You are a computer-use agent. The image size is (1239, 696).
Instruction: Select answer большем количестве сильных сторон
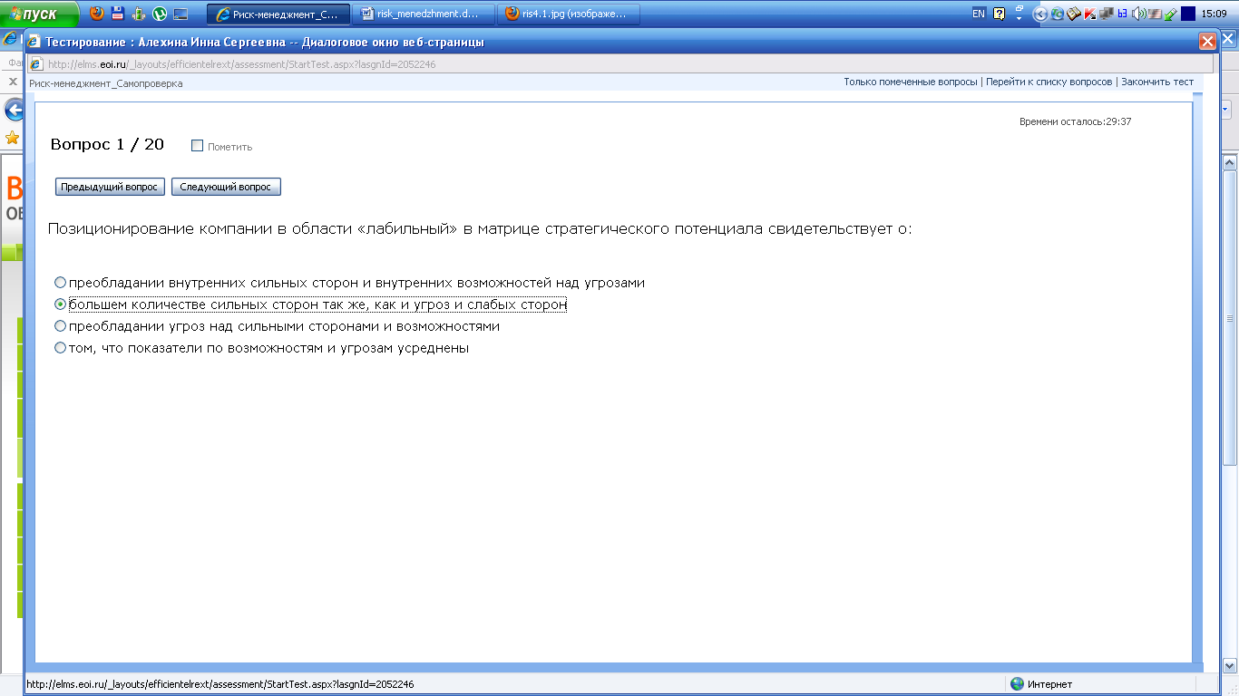[x=61, y=304]
